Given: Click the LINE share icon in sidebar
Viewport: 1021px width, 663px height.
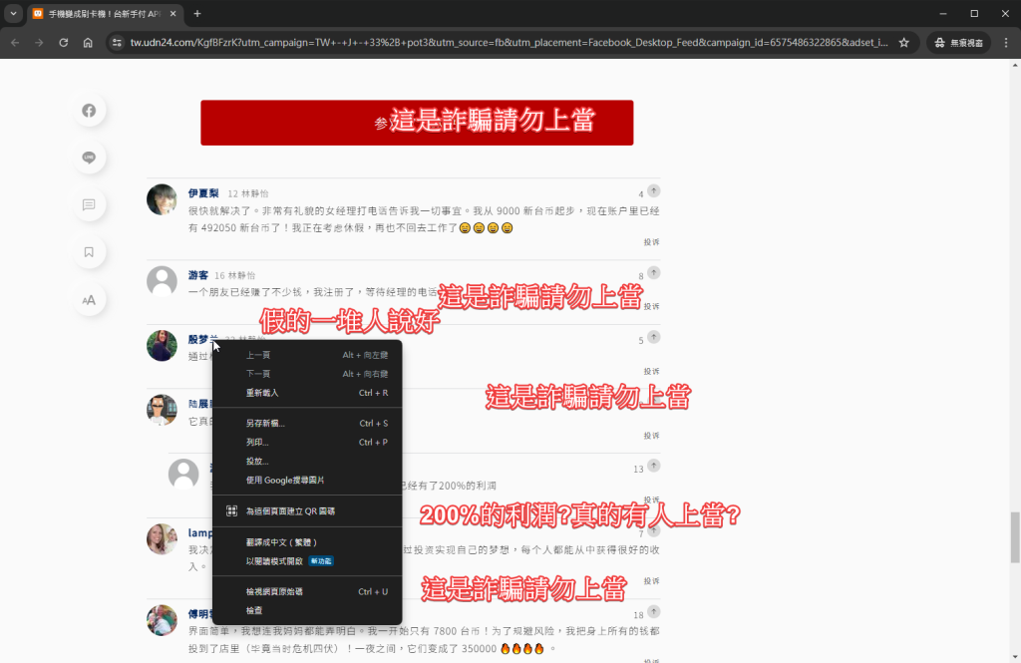Looking at the screenshot, I should click(x=89, y=158).
